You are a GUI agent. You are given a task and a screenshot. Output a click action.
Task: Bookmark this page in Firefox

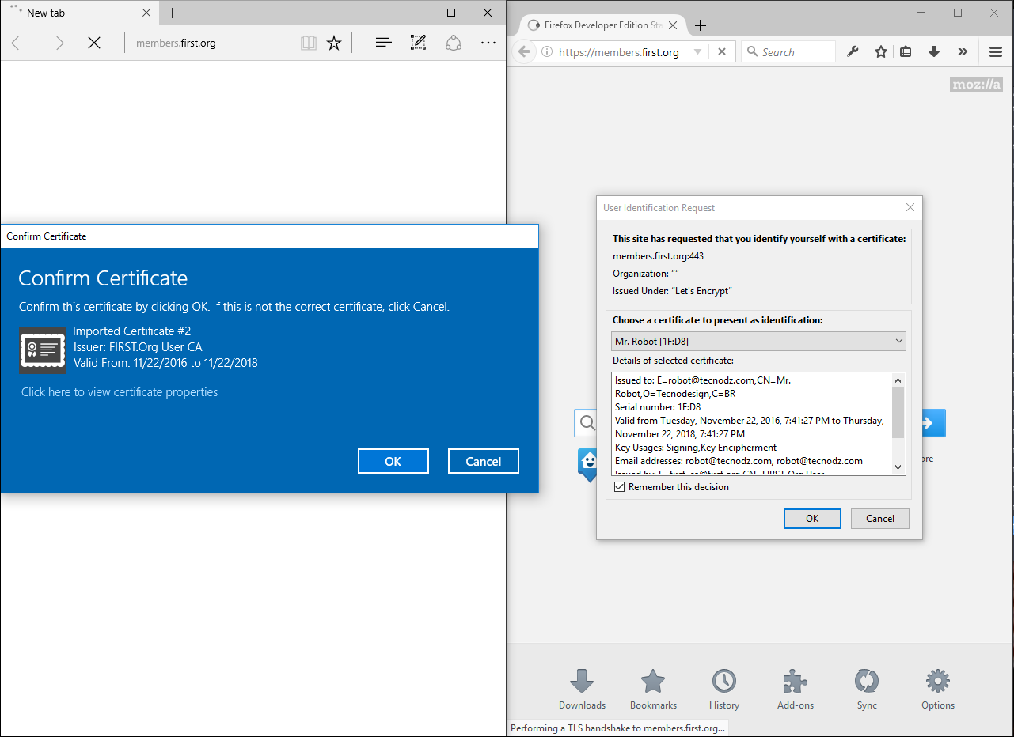point(881,52)
